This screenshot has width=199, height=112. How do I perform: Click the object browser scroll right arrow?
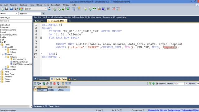tap(31, 106)
